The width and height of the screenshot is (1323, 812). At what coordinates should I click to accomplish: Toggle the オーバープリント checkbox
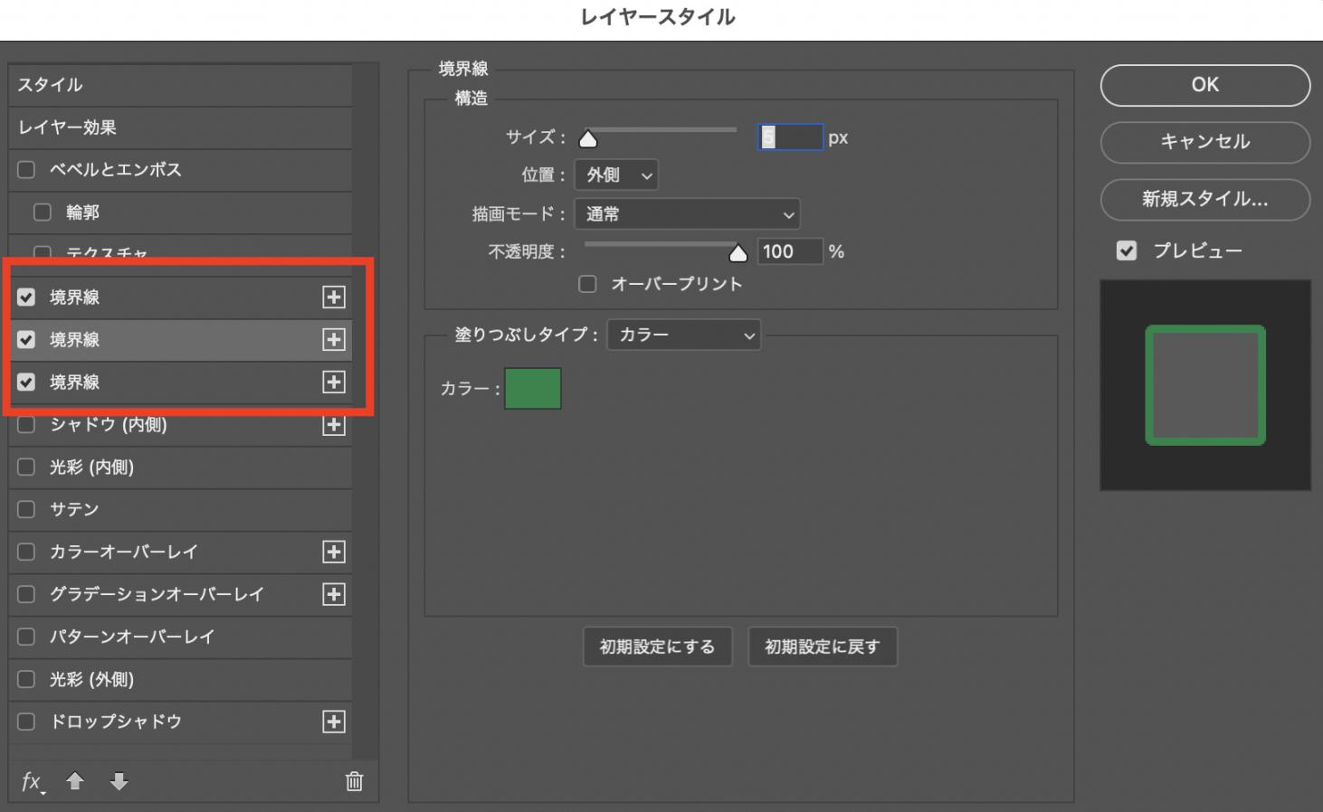[587, 284]
